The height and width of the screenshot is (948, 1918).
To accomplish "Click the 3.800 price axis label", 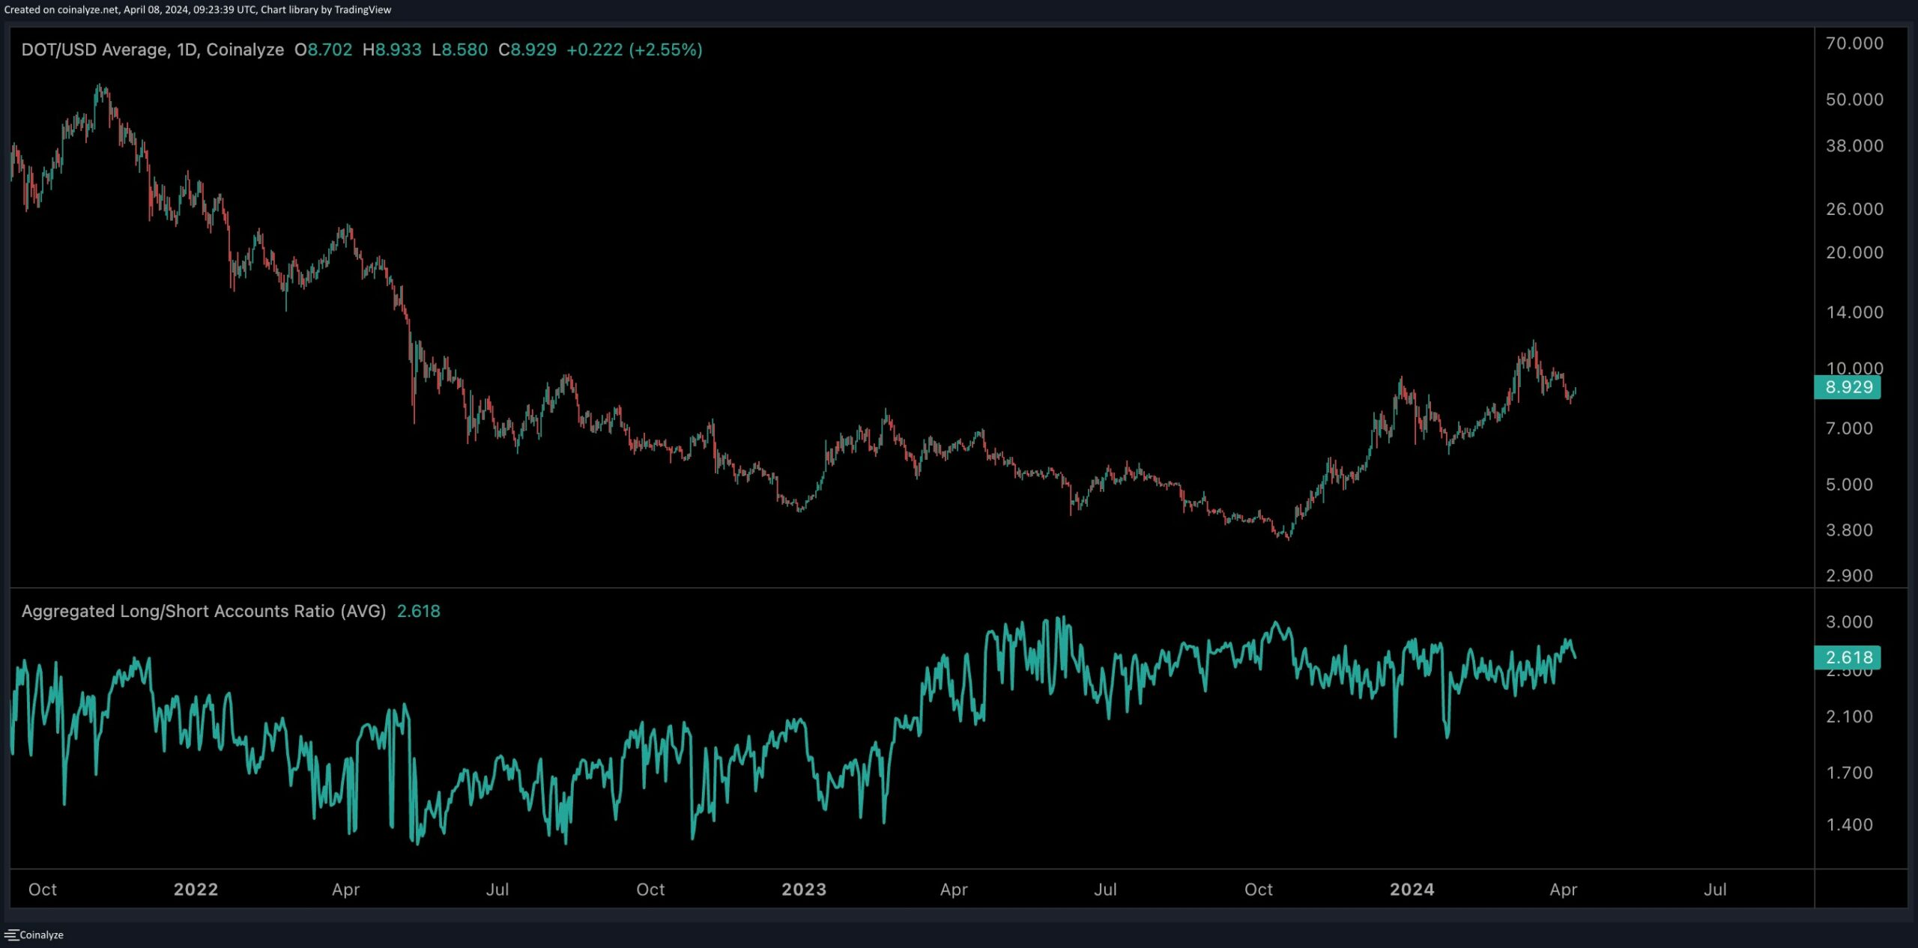I will click(x=1849, y=530).
